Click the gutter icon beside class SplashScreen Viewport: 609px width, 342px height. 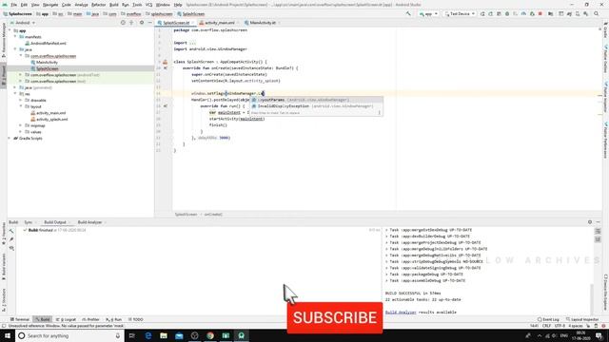click(165, 62)
